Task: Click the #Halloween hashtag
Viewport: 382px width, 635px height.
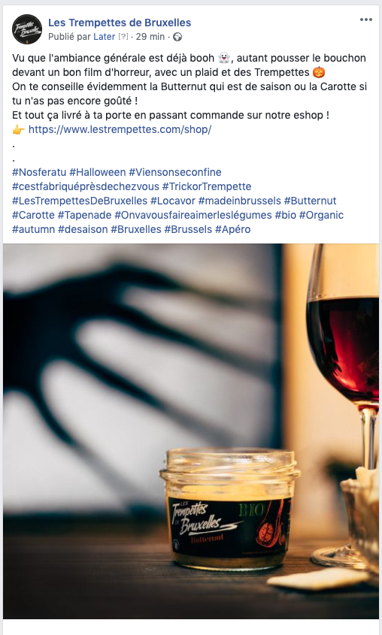Action: tap(98, 172)
